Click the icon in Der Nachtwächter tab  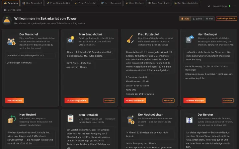(x=175, y=3)
